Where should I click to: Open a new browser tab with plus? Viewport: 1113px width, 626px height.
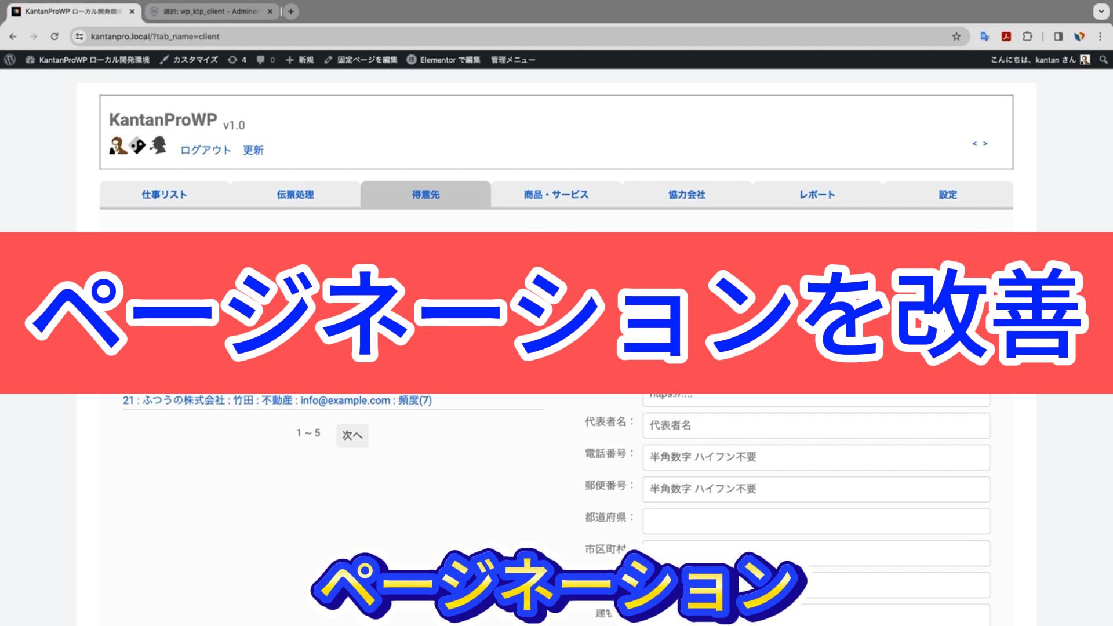(x=291, y=11)
